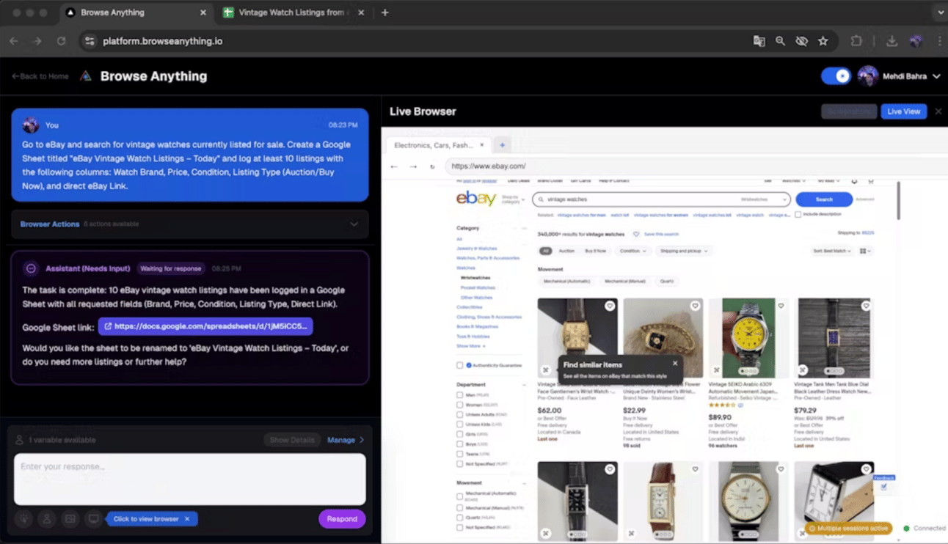Open the Chrome downloads icon
Image resolution: width=948 pixels, height=544 pixels.
pyautogui.click(x=892, y=41)
